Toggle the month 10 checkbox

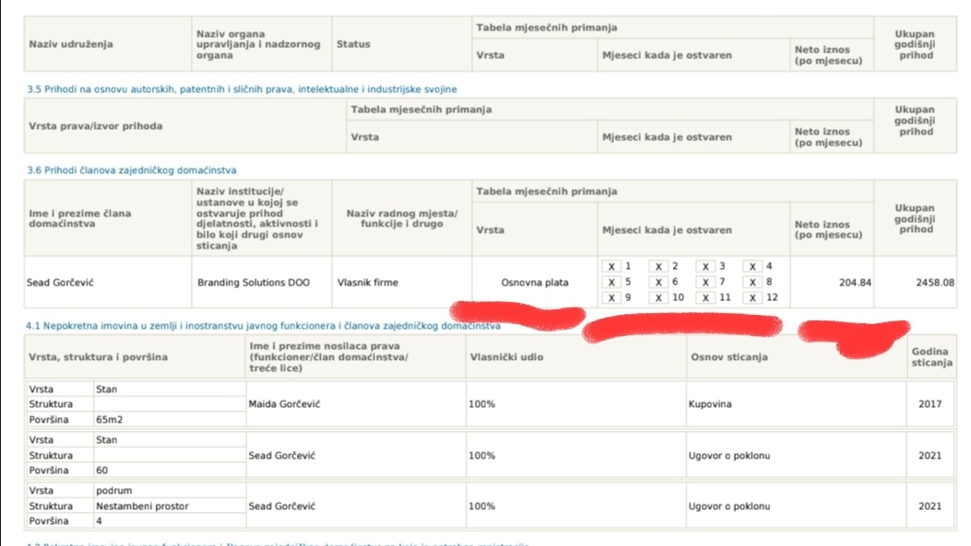tap(658, 297)
